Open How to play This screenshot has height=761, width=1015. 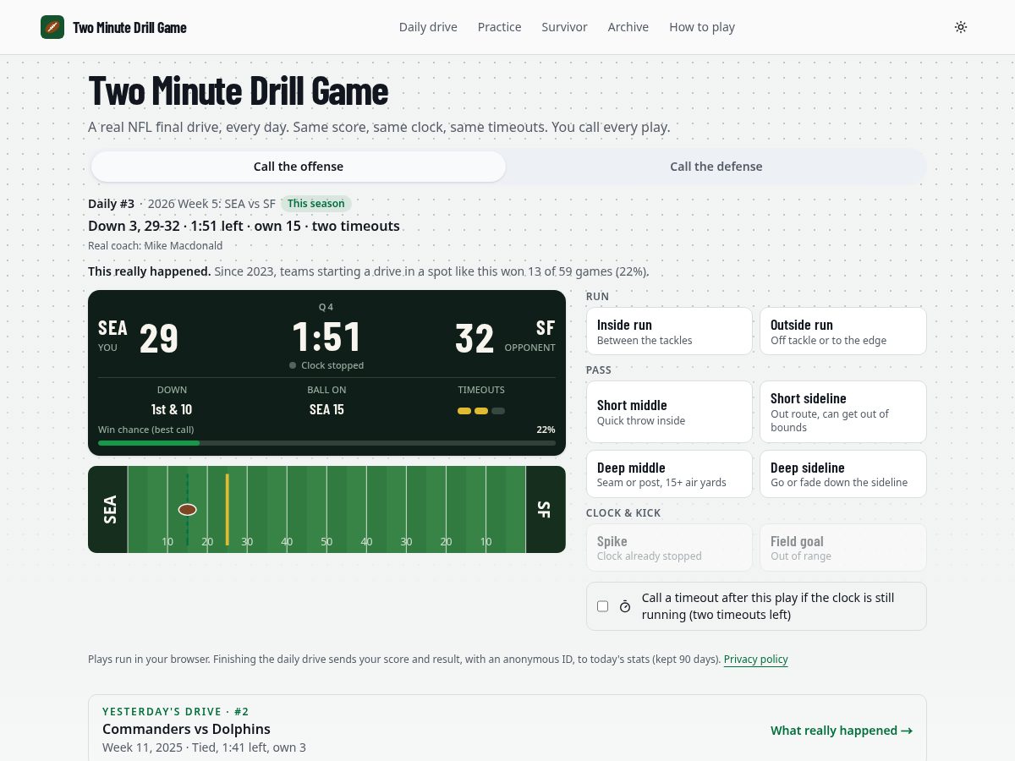click(702, 27)
